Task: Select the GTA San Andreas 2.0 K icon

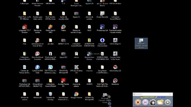Action: coord(76,69)
